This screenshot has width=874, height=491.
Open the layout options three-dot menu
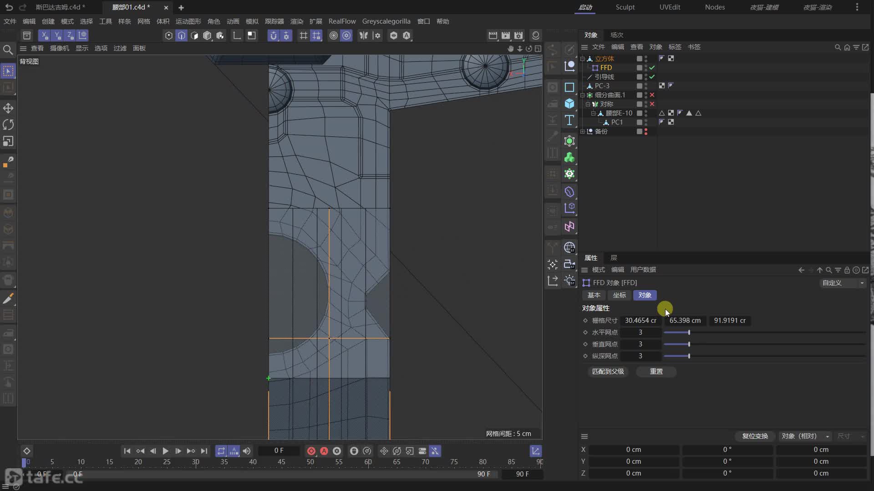point(857,7)
